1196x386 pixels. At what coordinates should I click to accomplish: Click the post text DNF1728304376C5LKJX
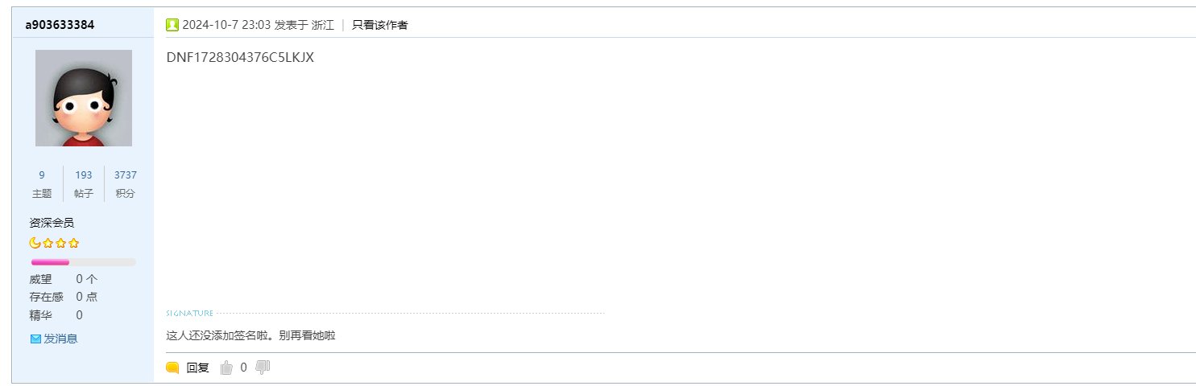(x=240, y=57)
